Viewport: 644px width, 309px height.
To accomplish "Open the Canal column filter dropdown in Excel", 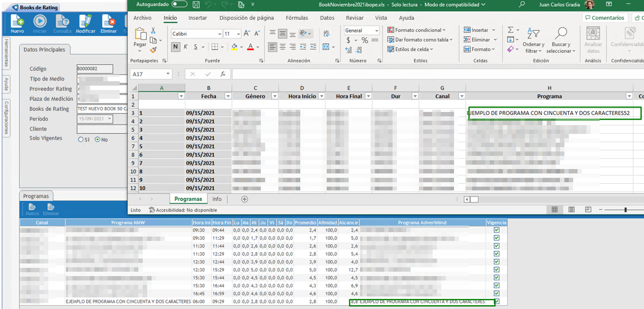I will pyautogui.click(x=462, y=96).
